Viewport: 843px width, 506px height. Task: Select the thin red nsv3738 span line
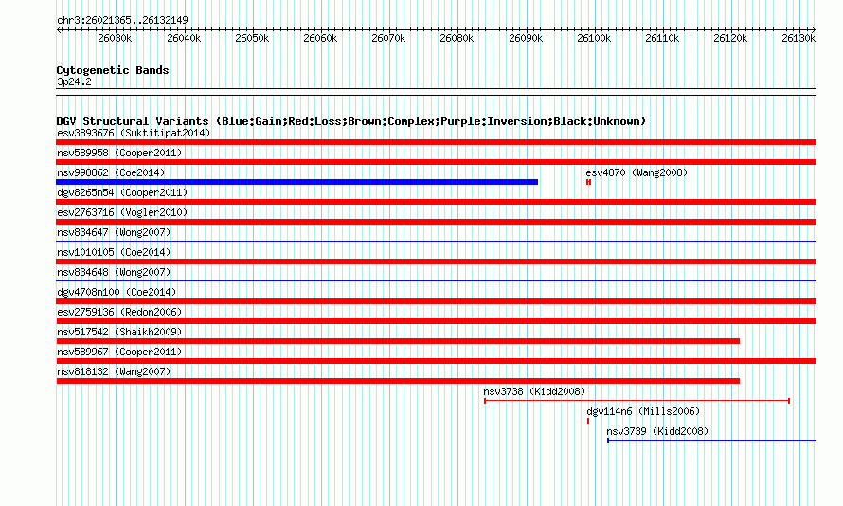point(637,401)
